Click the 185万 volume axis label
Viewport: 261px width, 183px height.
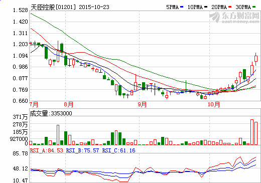(x=20, y=132)
